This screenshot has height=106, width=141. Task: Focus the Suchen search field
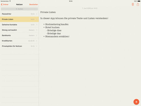click(x=19, y=9)
